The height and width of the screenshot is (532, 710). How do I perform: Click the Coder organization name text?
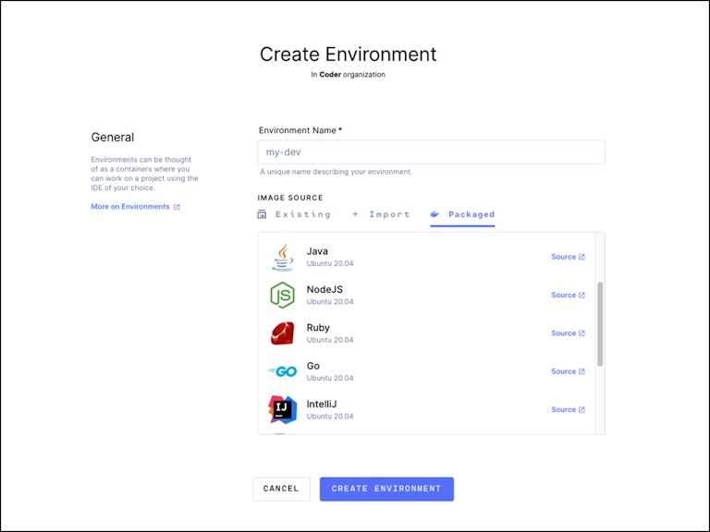tap(330, 75)
